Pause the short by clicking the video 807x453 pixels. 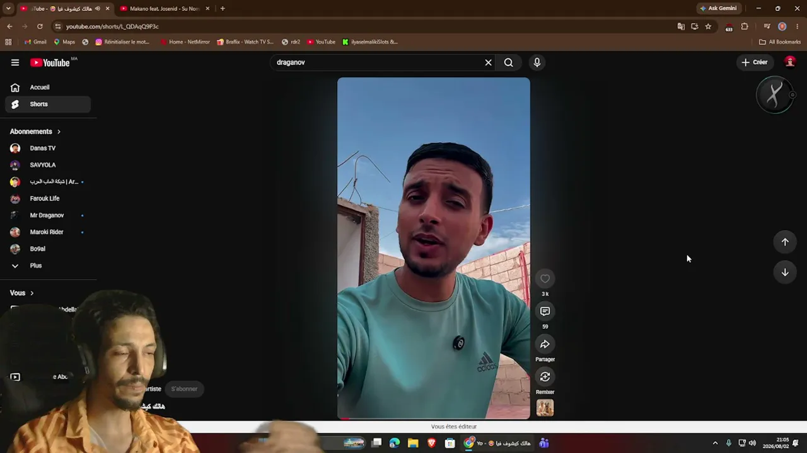[434, 249]
